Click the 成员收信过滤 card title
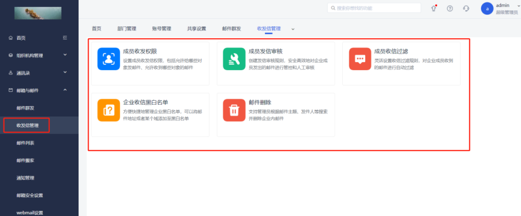Image resolution: width=521 pixels, height=216 pixels. (x=391, y=52)
